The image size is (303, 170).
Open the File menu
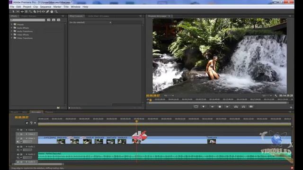coord(12,7)
